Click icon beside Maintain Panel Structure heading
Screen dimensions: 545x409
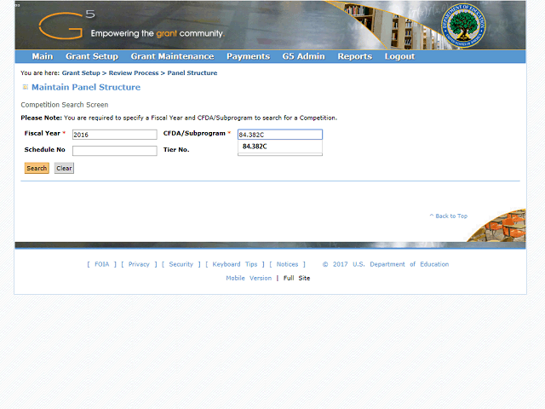click(x=25, y=87)
